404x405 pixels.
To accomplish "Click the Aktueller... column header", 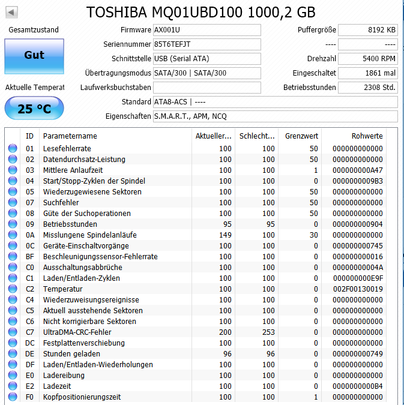I will pyautogui.click(x=213, y=136).
